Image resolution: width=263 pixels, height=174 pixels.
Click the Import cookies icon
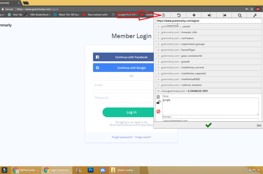coord(209,15)
